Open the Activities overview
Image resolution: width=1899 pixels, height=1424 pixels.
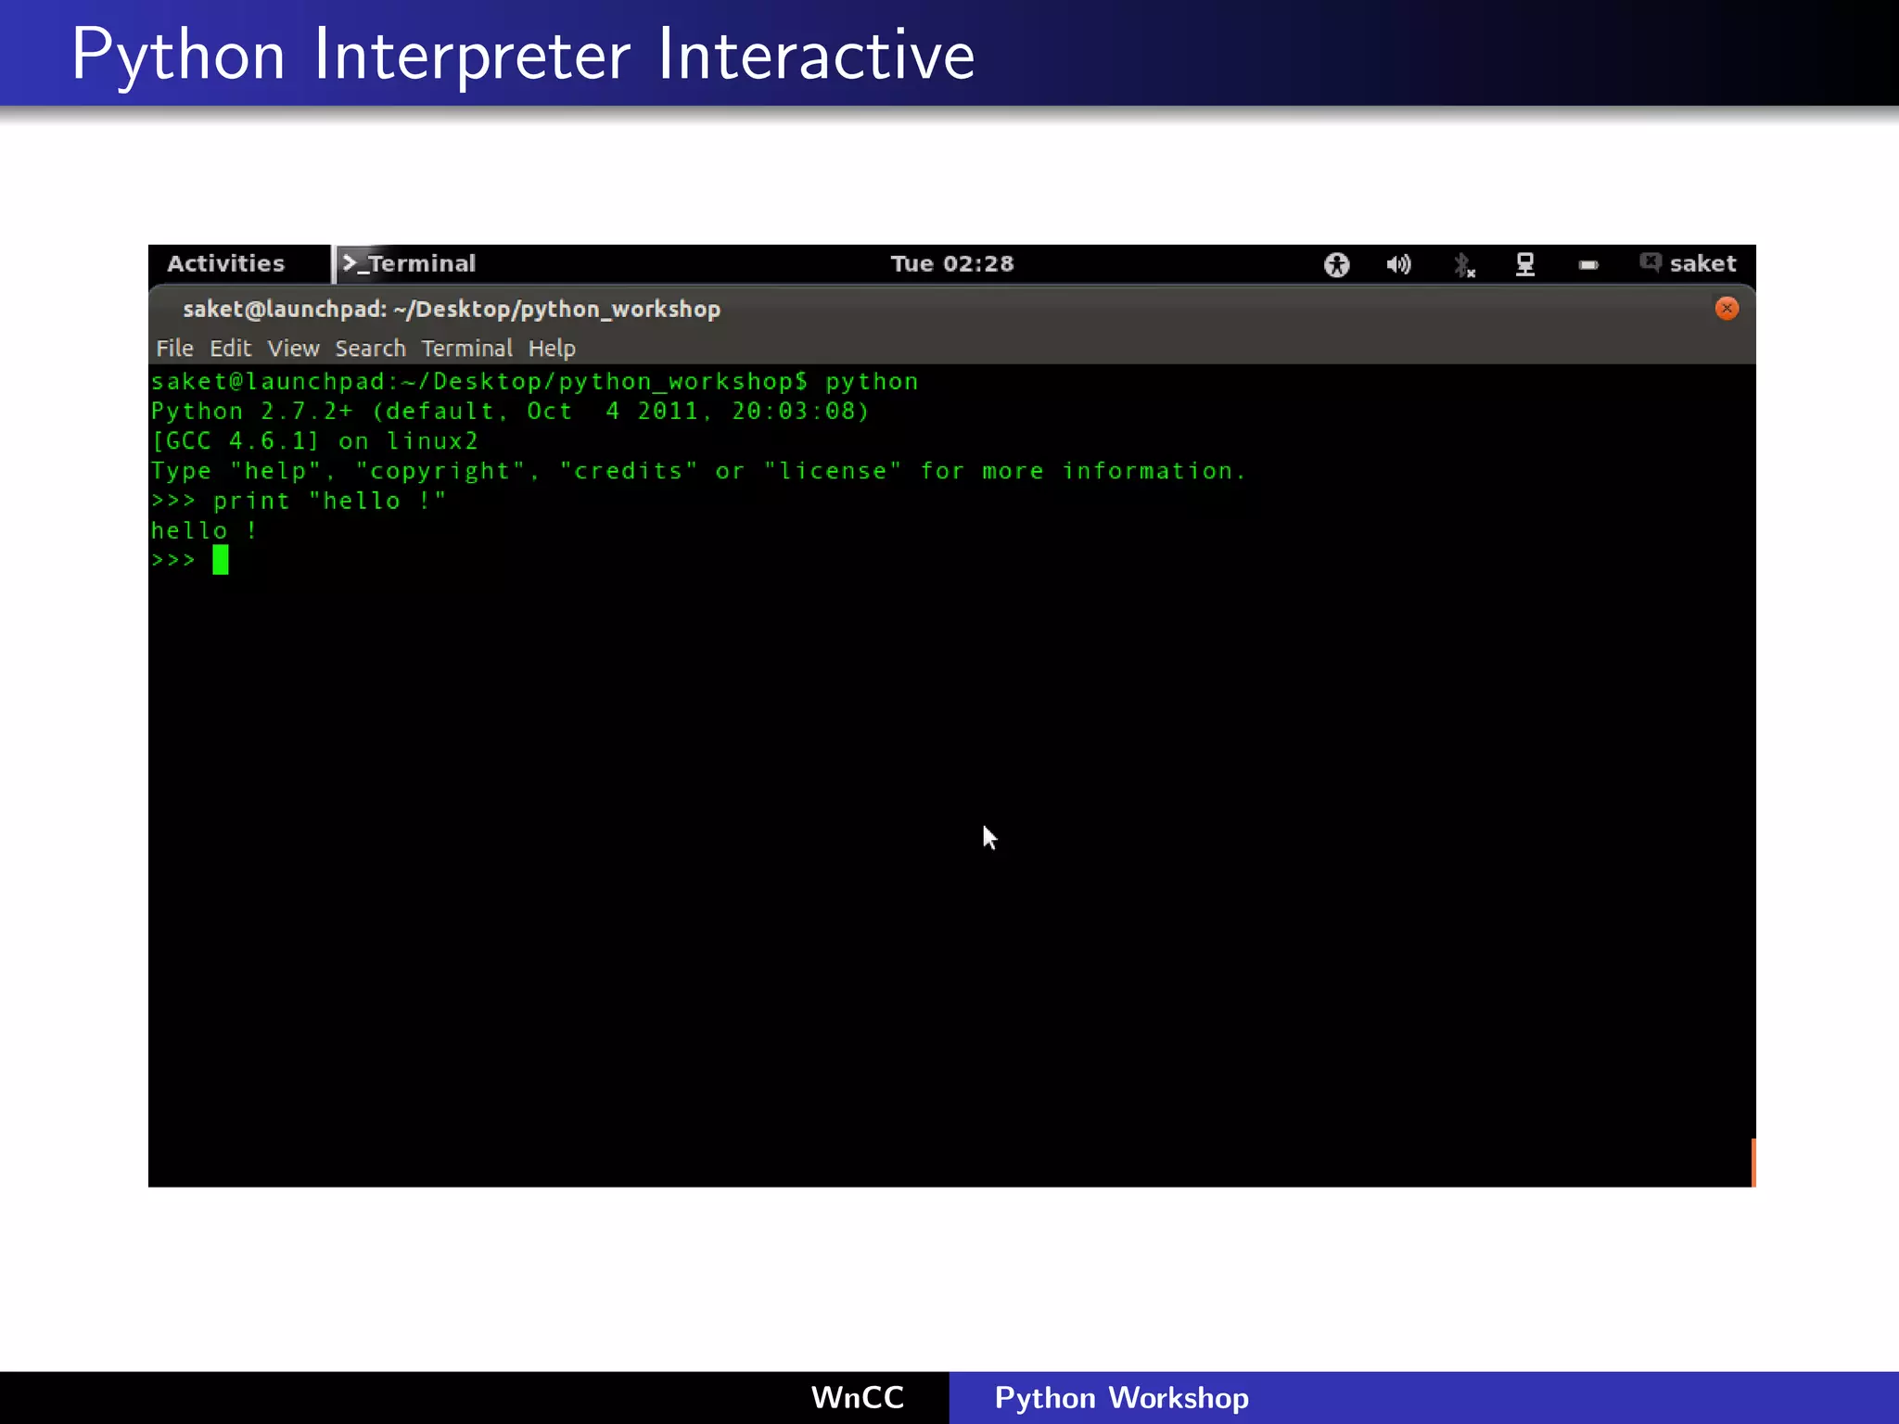click(225, 263)
